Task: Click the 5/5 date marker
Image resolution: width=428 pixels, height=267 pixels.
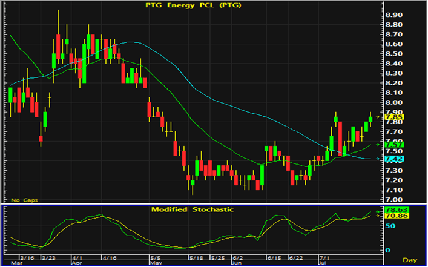Action: tap(155, 258)
